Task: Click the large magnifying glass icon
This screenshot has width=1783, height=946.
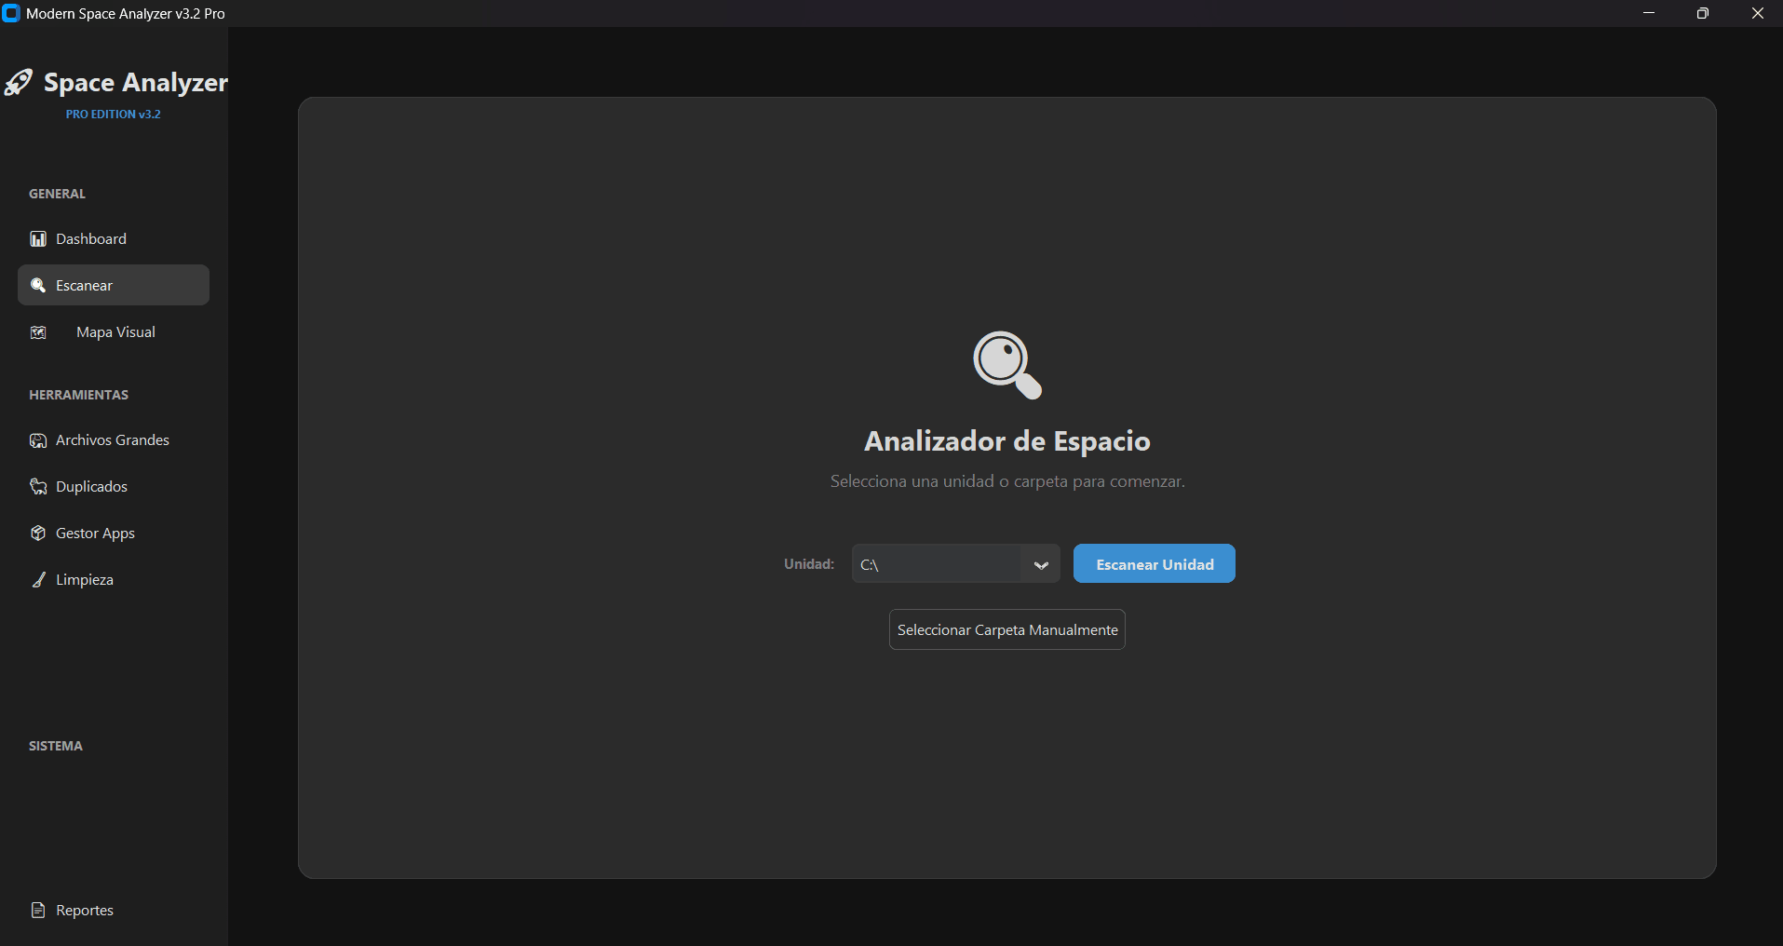Action: [1007, 365]
